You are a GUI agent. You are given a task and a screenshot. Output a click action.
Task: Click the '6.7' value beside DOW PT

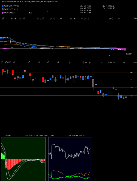click(x=31, y=13)
